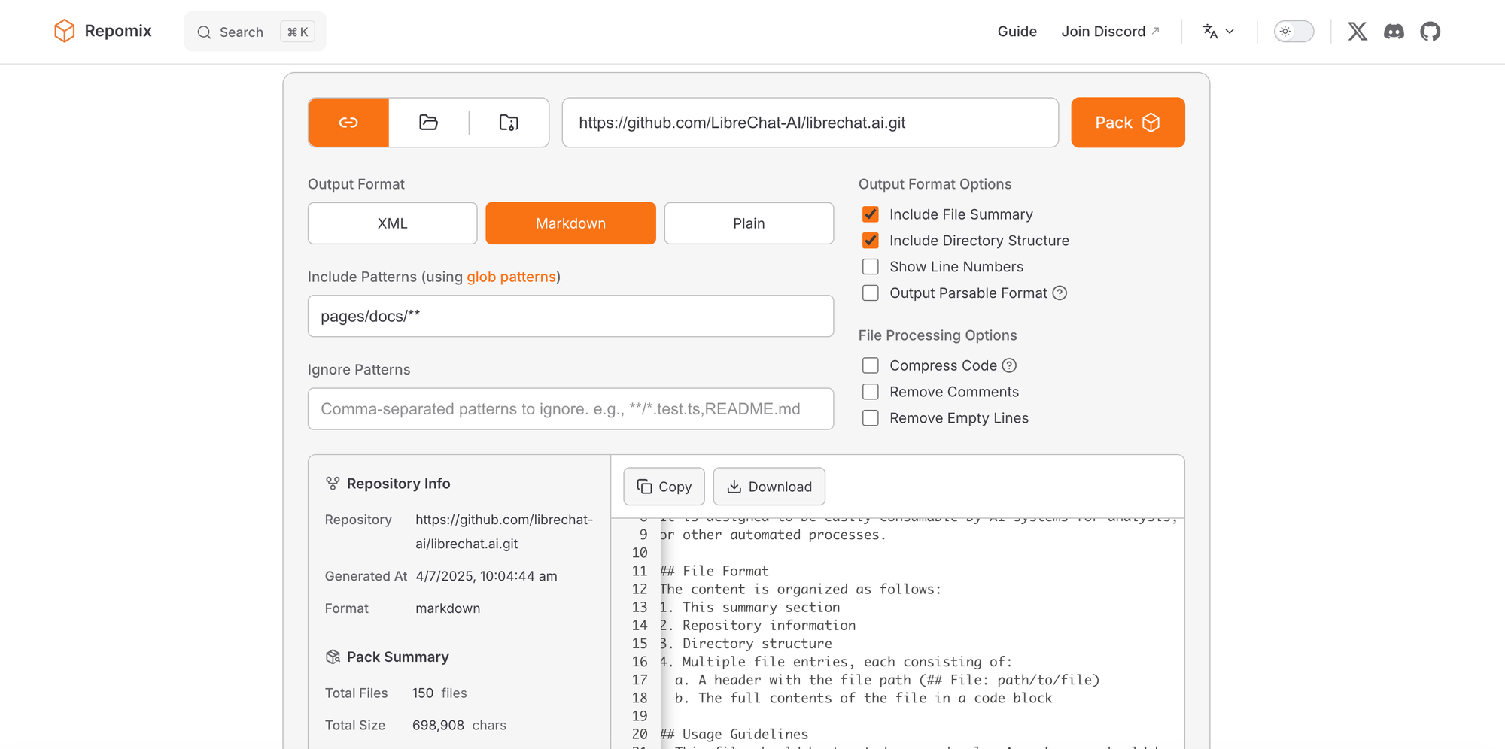Enable Remove Comments
The width and height of the screenshot is (1505, 749).
click(871, 392)
